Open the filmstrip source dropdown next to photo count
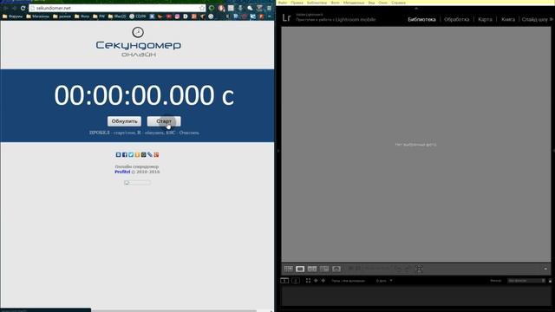Viewport: 555px width, 312px height. click(x=391, y=281)
